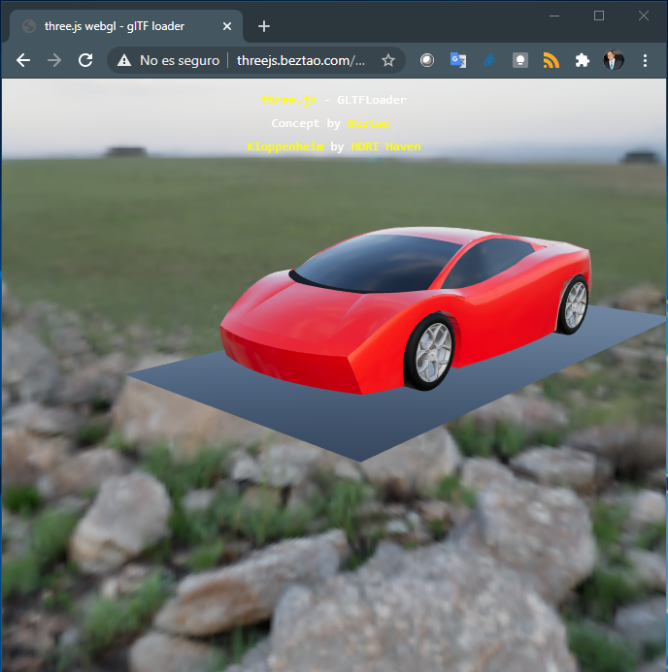Open Chrome's three-dot menu
Image resolution: width=668 pixels, height=672 pixels.
(645, 60)
